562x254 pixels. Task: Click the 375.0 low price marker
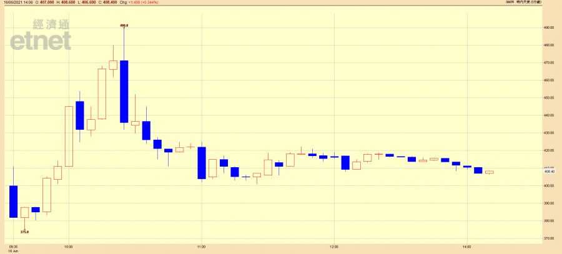pos(24,232)
